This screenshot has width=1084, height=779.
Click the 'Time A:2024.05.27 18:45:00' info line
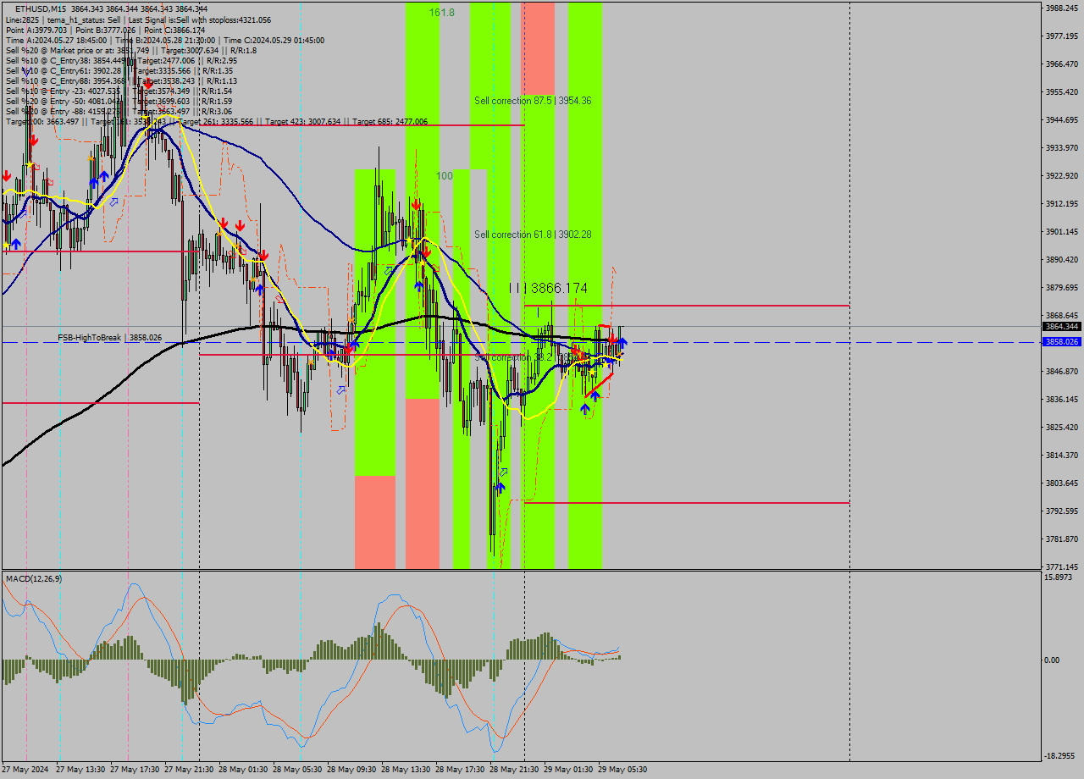[x=165, y=40]
